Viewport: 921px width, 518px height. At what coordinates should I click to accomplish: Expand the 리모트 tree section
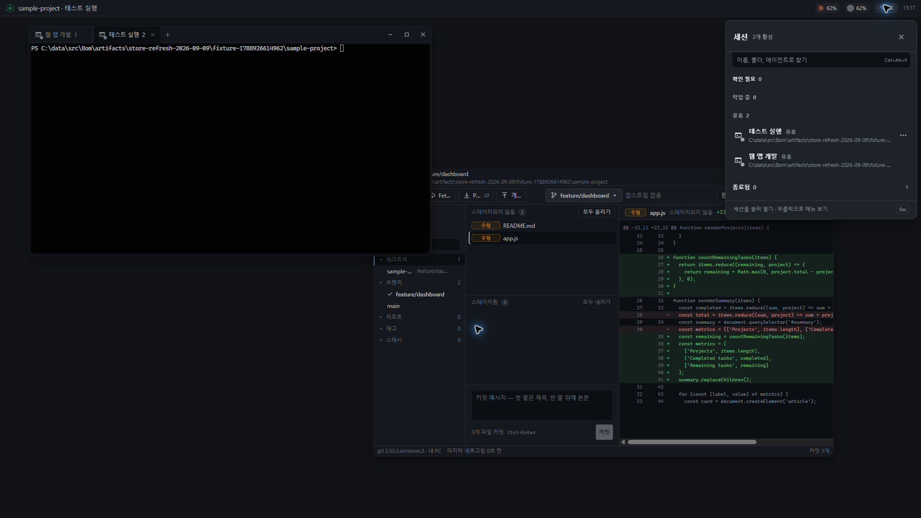click(x=381, y=317)
